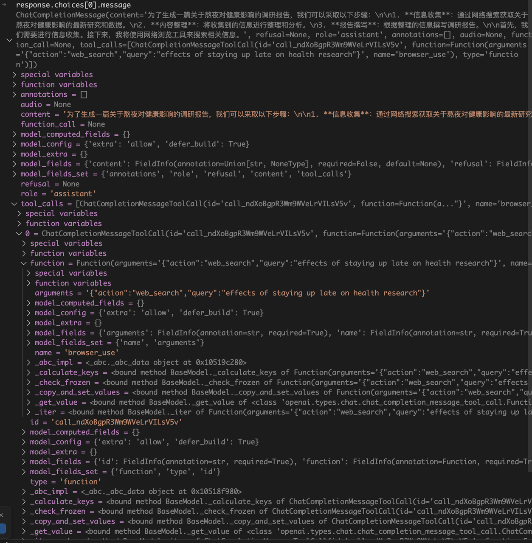Expand _abc_impl object at 0x10518f980

(x=24, y=492)
